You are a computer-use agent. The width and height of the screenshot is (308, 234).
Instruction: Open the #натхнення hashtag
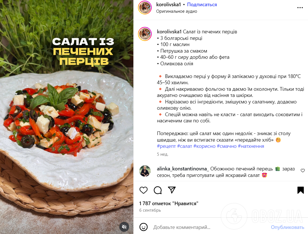coord(251,146)
